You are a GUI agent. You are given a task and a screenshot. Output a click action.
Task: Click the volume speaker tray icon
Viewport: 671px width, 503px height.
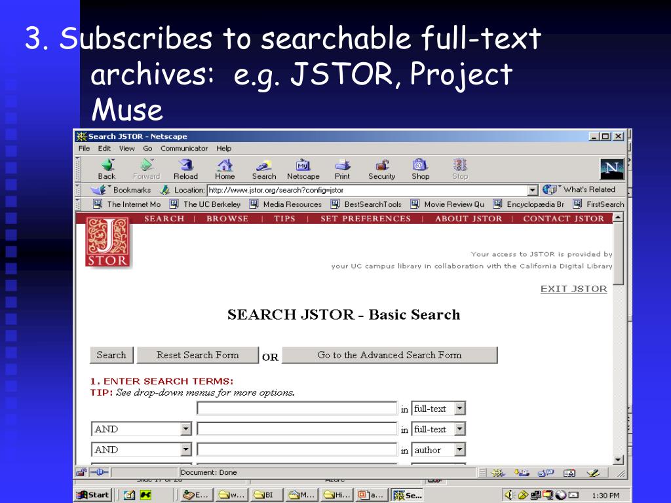508,495
